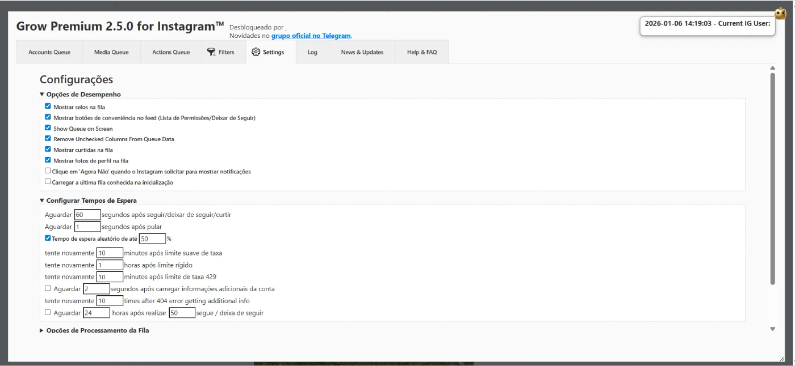The width and height of the screenshot is (795, 366).
Task: Disable 'Show Queue on Screen' option
Action: (48, 128)
